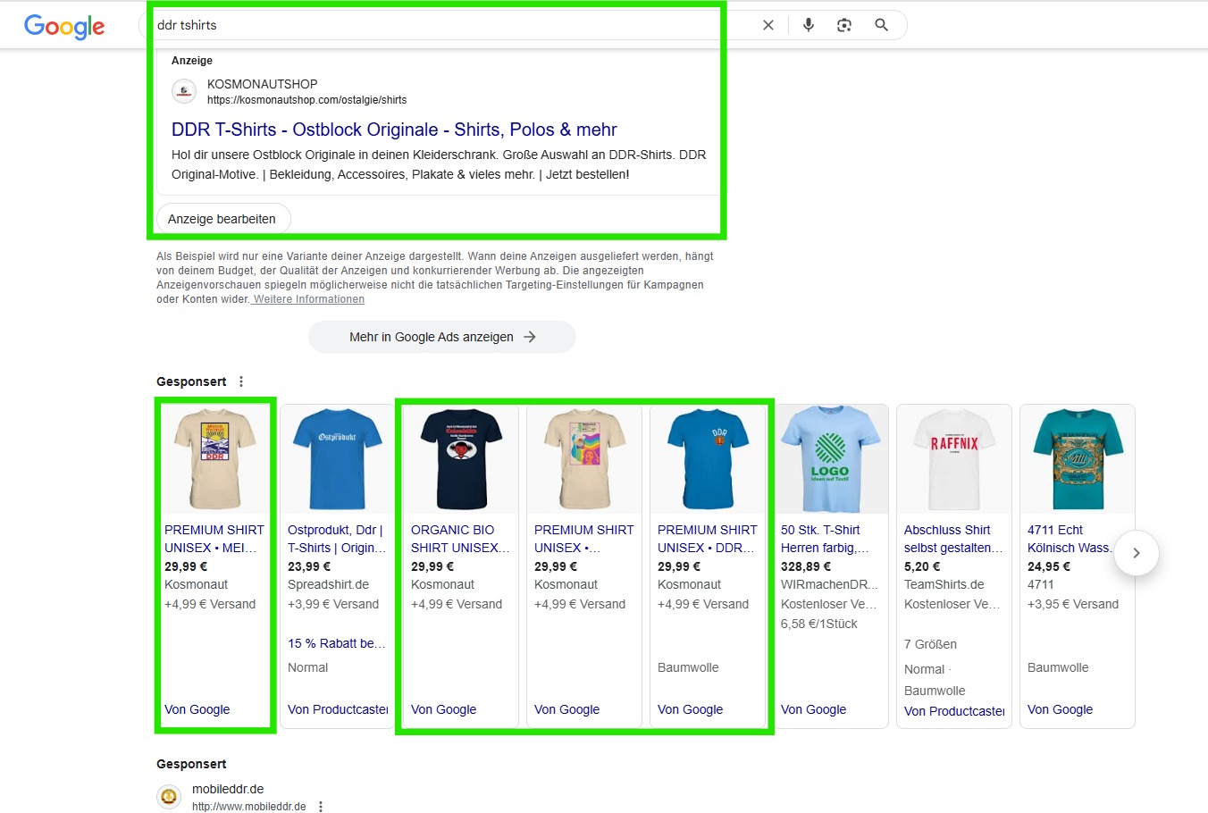Viewport: 1208px width, 813px height.
Task: Open the blue Ostprodukt shirt thumbnail
Action: (x=338, y=459)
